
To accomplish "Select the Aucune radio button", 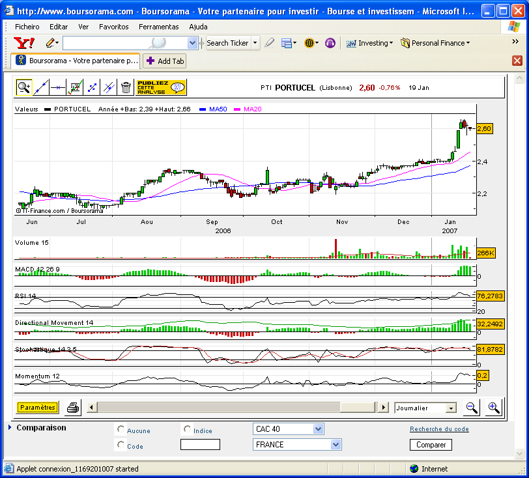I will tap(121, 430).
